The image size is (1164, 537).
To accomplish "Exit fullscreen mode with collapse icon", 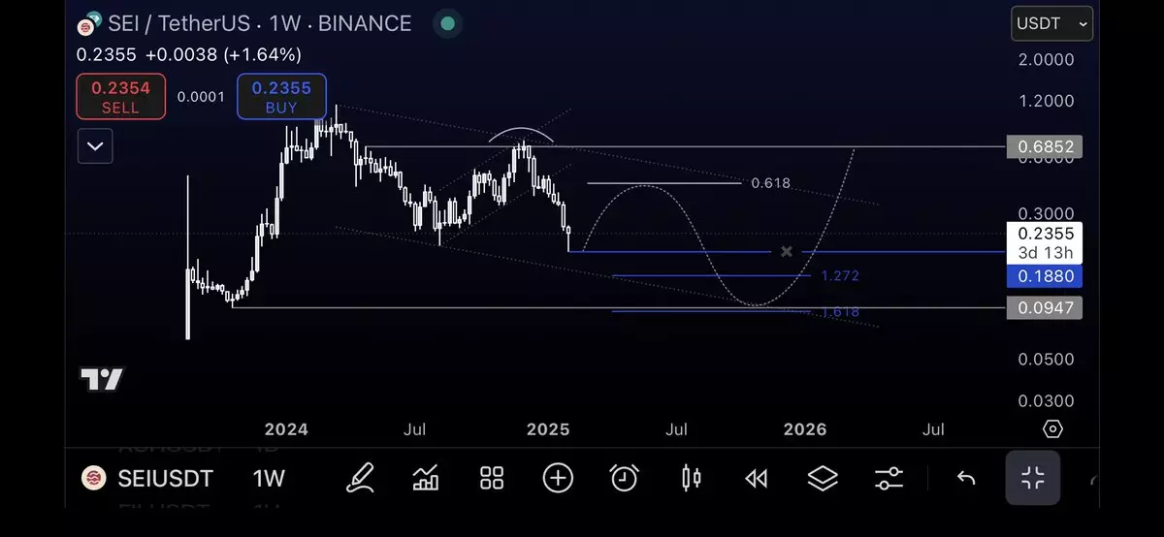I will pyautogui.click(x=1032, y=477).
